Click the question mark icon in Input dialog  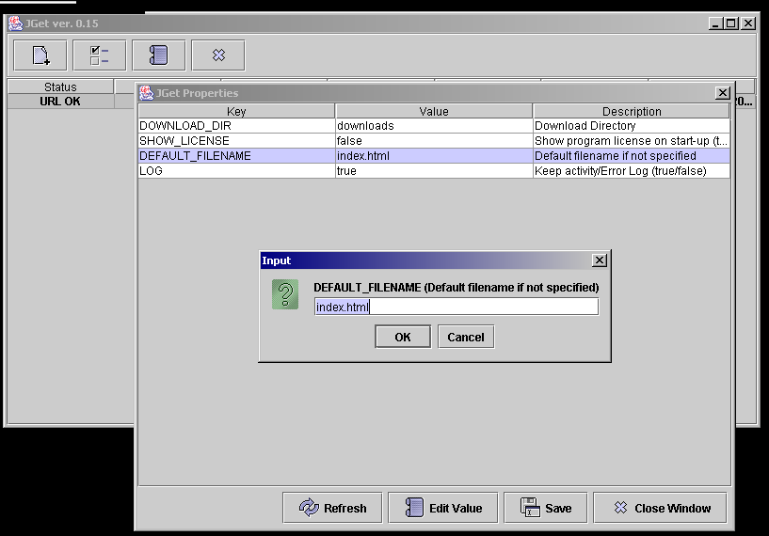click(285, 294)
